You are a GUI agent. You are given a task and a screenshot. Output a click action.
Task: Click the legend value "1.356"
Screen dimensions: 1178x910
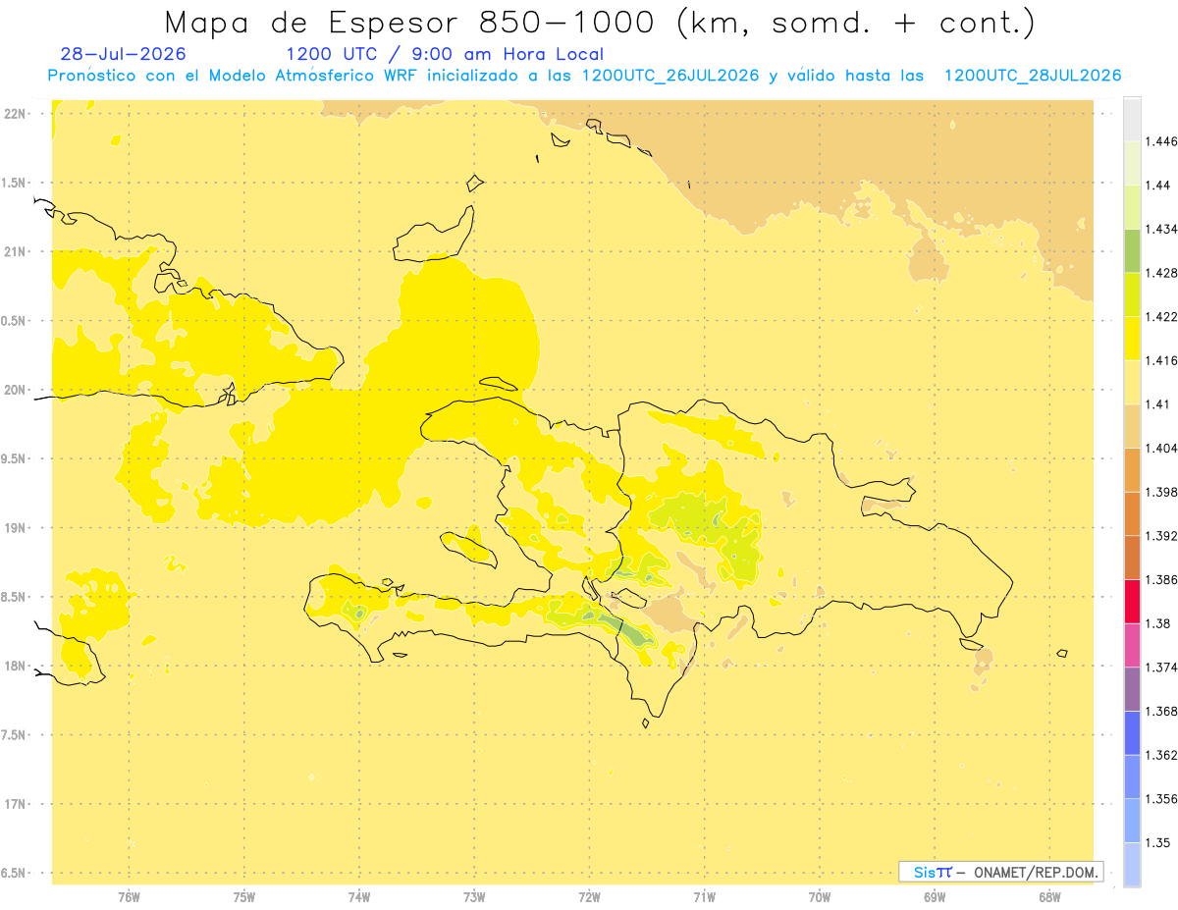[x=1161, y=799]
